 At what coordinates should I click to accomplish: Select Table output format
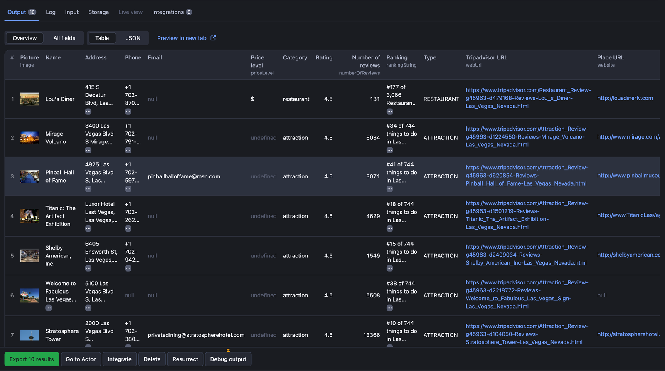pos(102,38)
